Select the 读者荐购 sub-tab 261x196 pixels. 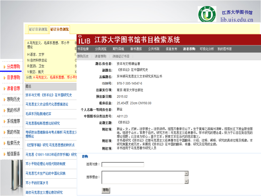[x=100, y=56]
